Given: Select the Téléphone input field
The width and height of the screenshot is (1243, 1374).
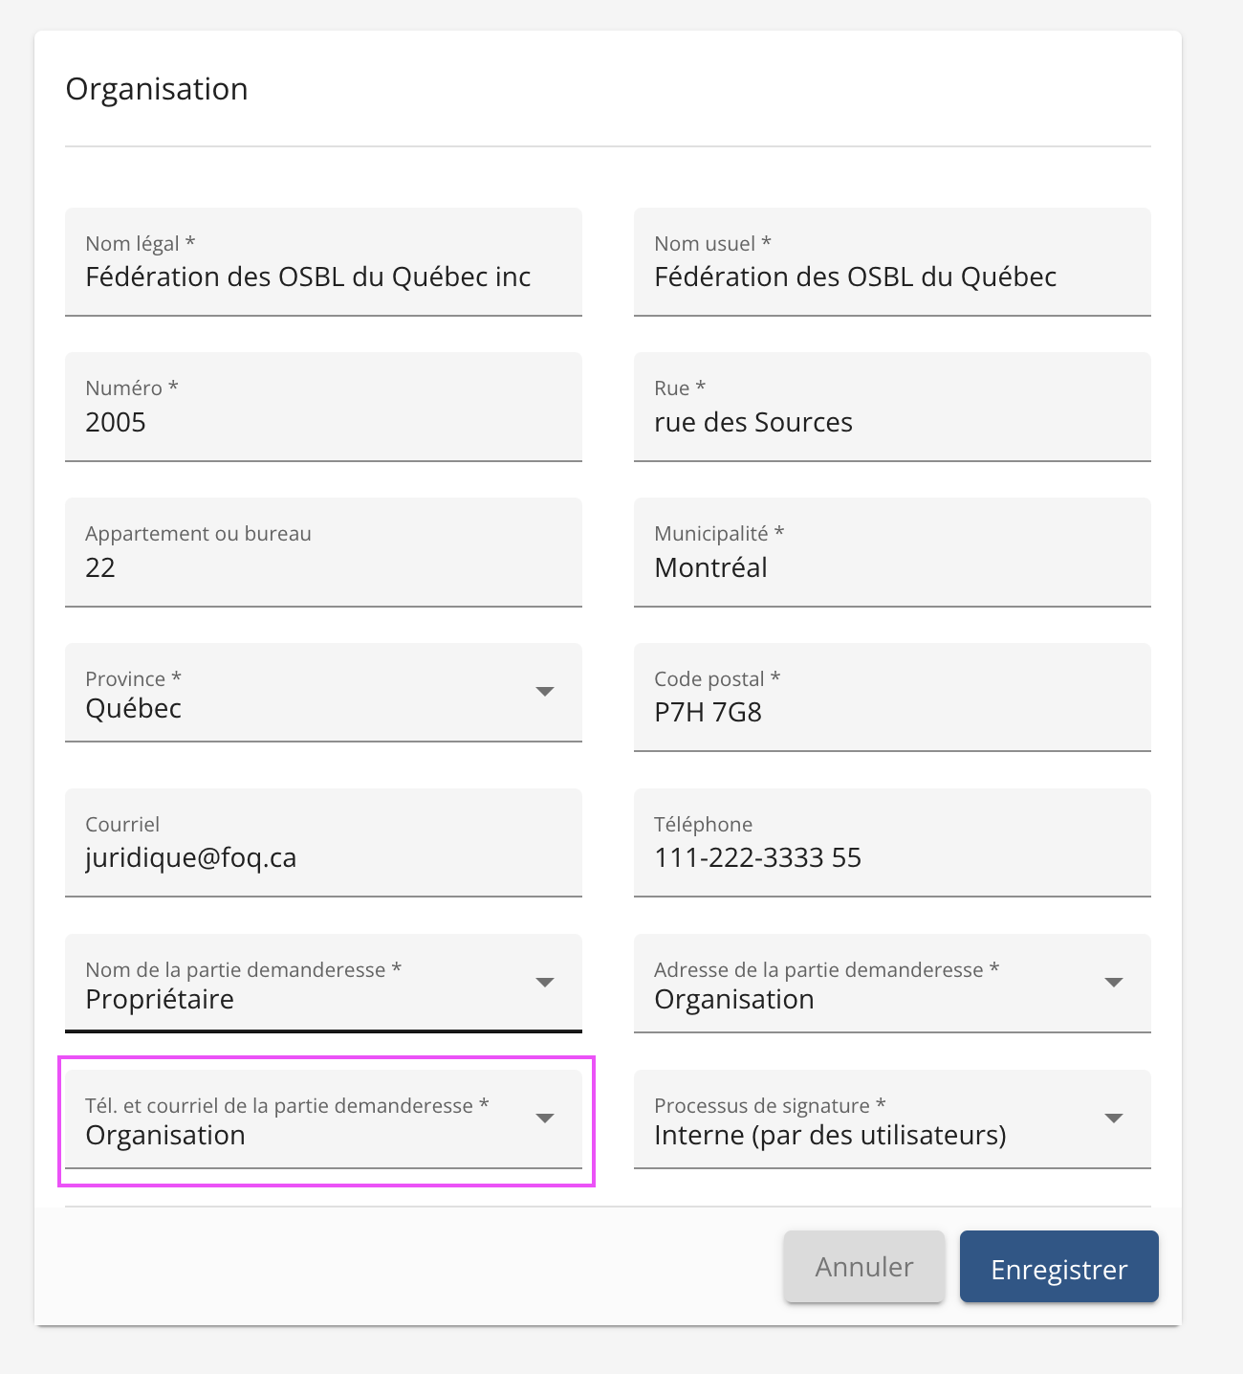Looking at the screenshot, I should pyautogui.click(x=891, y=857).
